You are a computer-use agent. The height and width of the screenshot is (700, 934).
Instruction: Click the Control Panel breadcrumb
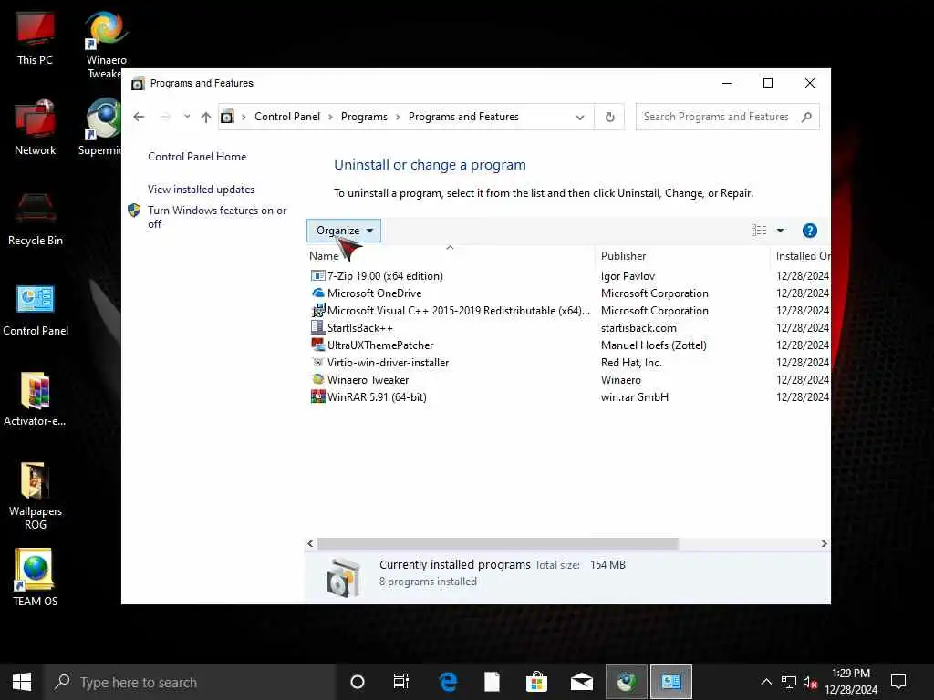[287, 117]
